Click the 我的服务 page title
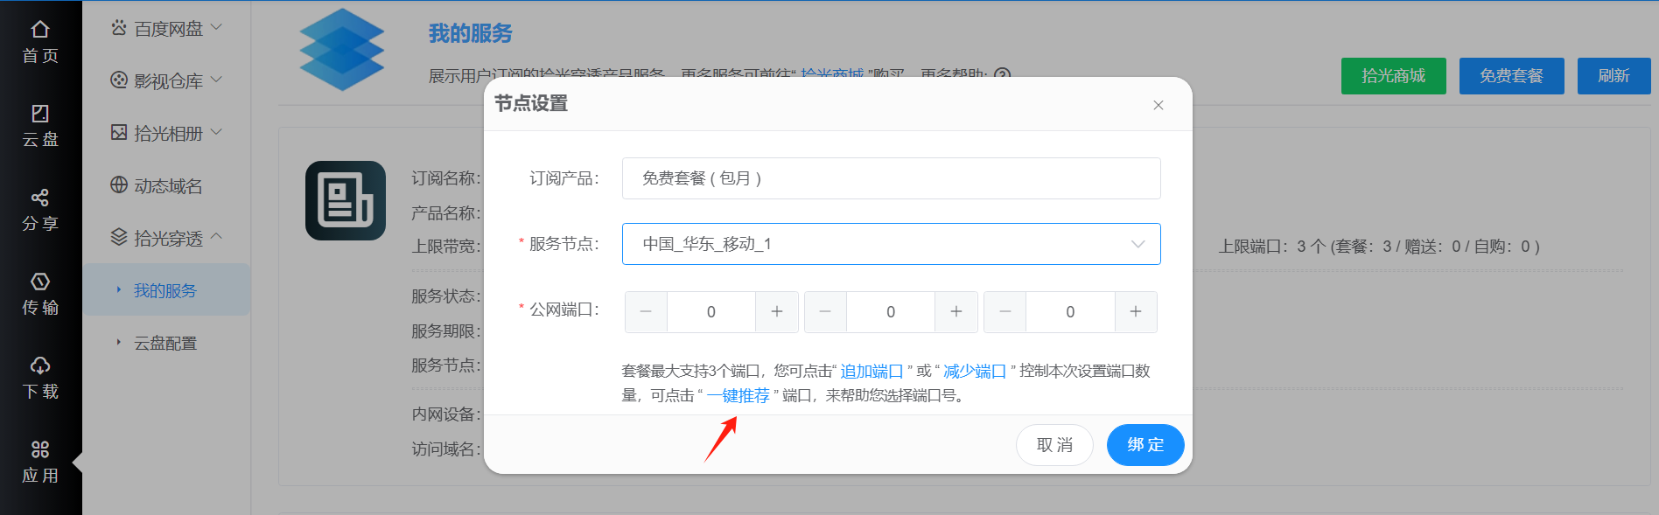 click(x=471, y=33)
